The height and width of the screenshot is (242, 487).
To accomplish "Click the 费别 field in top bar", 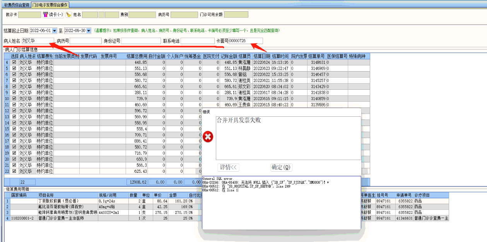I will [142, 15].
